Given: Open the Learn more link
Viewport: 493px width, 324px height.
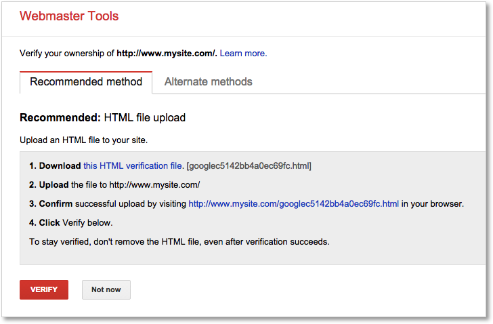Looking at the screenshot, I should pos(243,53).
